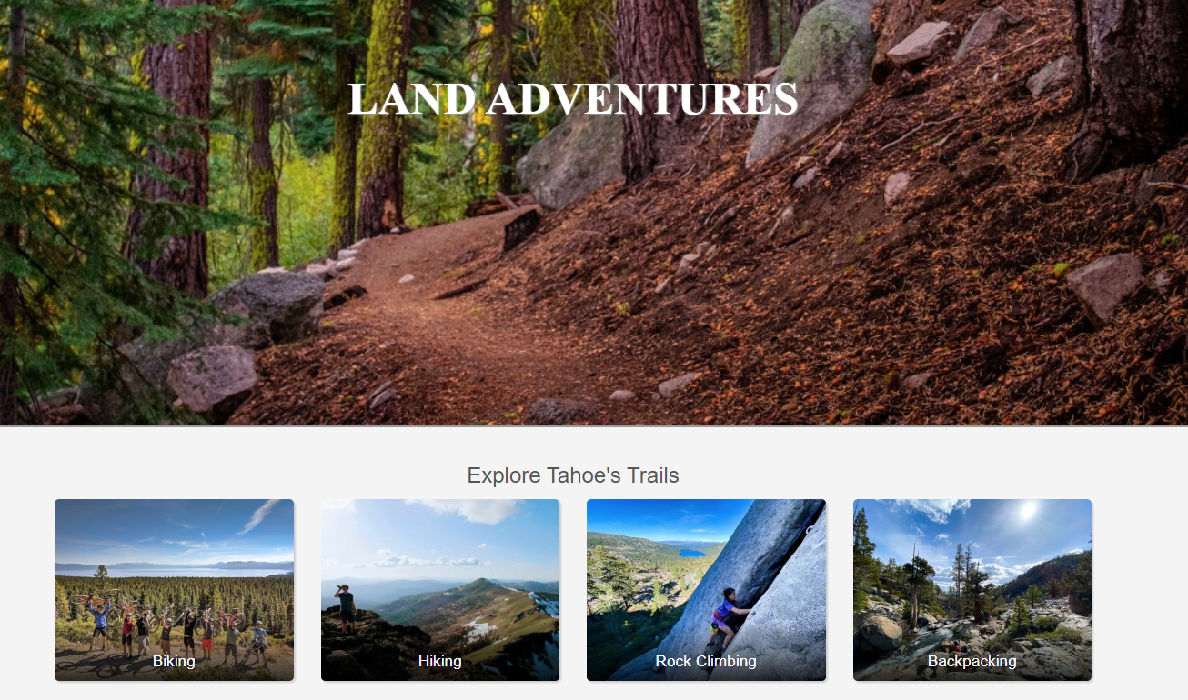
Task: Click the Hiking label text
Action: (x=440, y=661)
